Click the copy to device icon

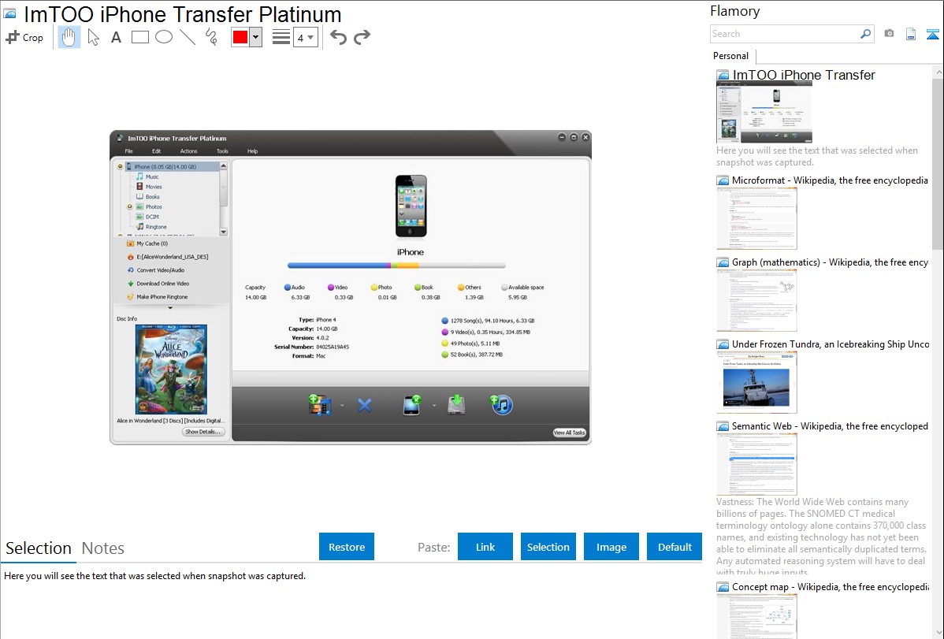pos(412,405)
